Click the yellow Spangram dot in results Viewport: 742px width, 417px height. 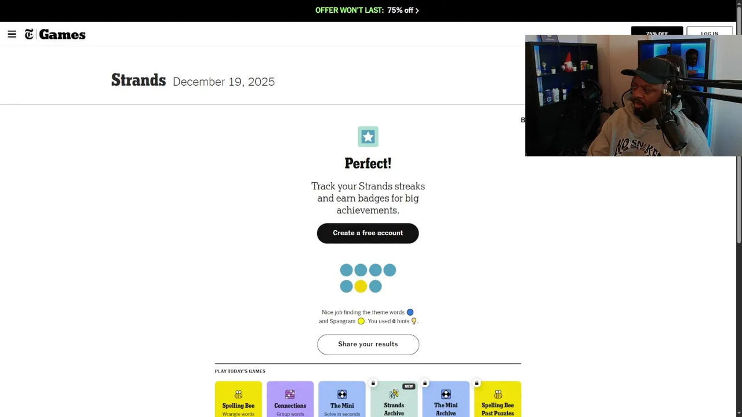(361, 286)
